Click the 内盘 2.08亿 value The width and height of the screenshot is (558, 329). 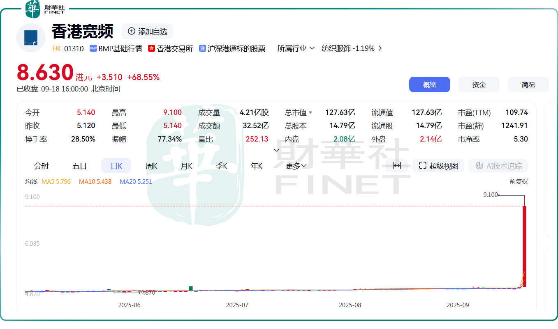(344, 139)
